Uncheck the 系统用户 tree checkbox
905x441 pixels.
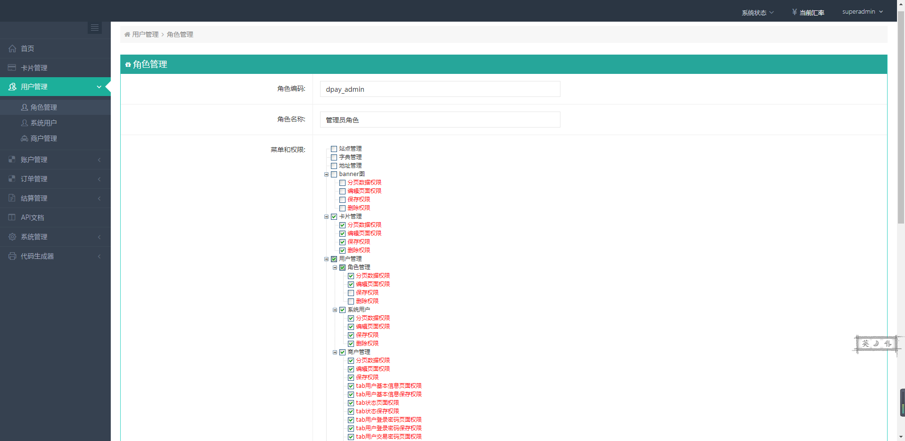[343, 310]
